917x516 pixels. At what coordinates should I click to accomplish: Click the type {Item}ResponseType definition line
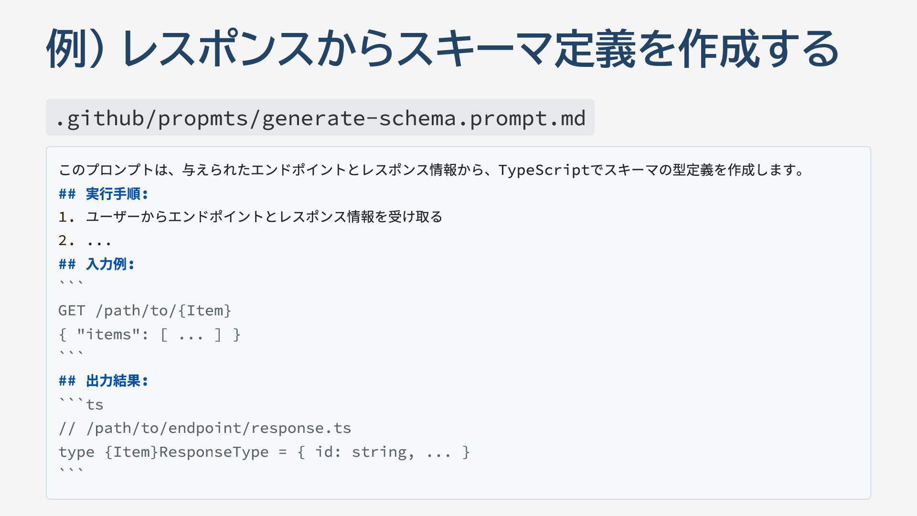click(x=264, y=452)
